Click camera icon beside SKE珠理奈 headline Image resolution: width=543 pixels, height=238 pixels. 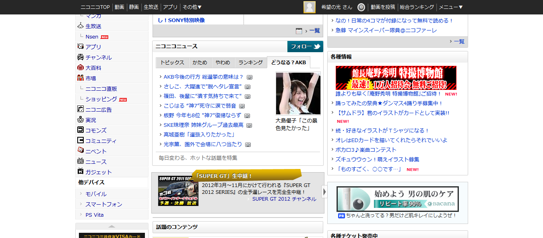(249, 125)
